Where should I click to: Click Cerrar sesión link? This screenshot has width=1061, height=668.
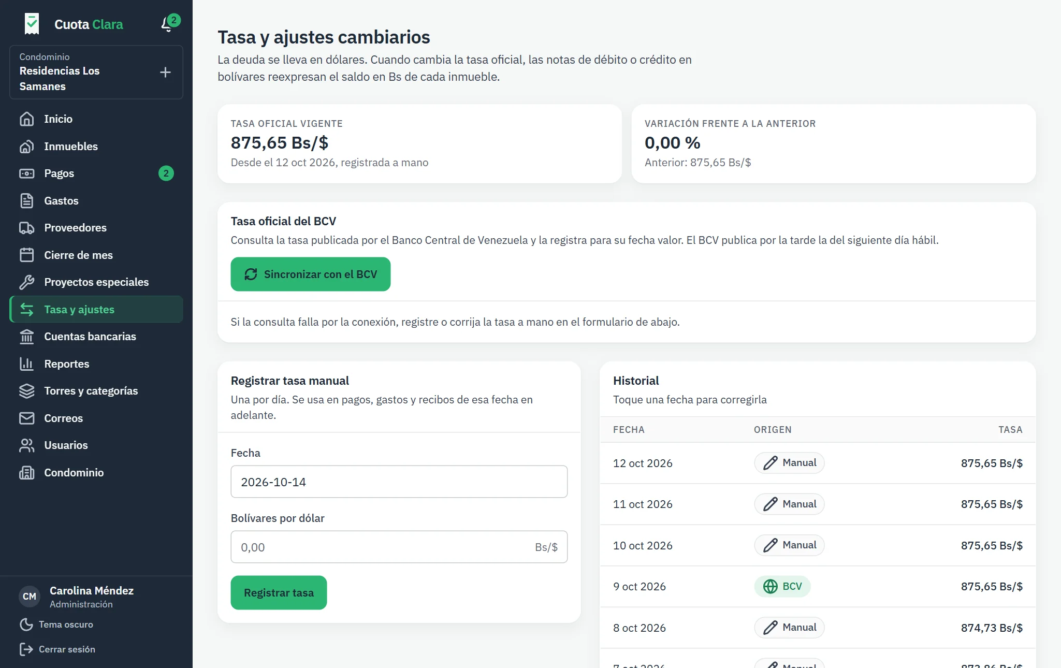[57, 649]
